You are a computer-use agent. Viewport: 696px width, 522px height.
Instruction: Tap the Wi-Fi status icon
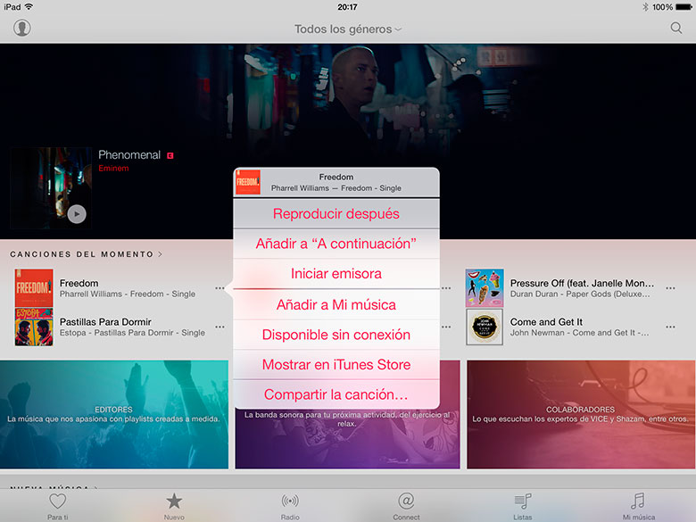tap(29, 6)
